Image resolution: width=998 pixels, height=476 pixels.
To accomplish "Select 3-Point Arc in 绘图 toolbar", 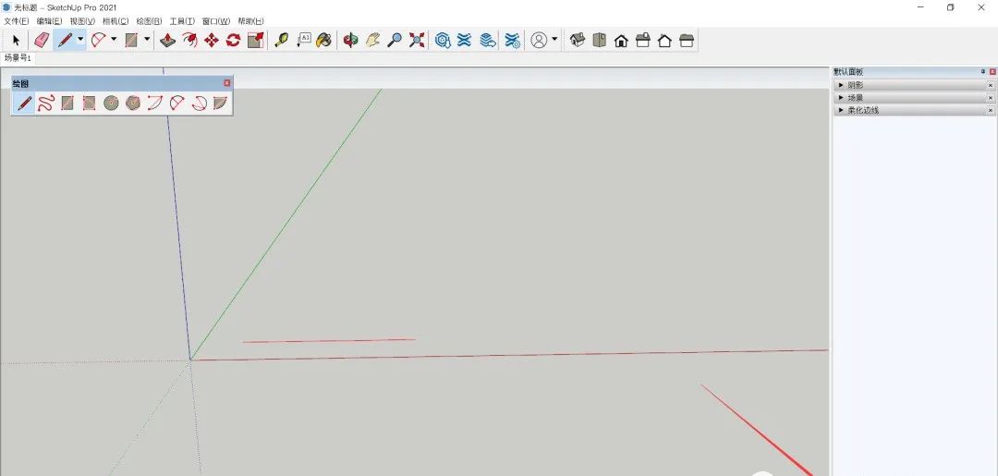I will [x=200, y=103].
